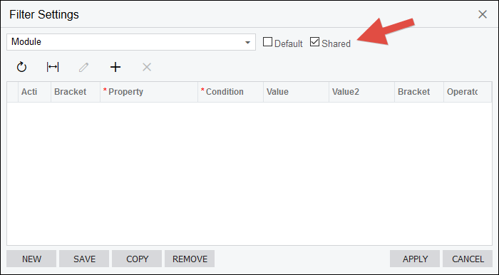Click the Refresh icon in grid toolbar
The image size is (499, 275).
[x=21, y=67]
